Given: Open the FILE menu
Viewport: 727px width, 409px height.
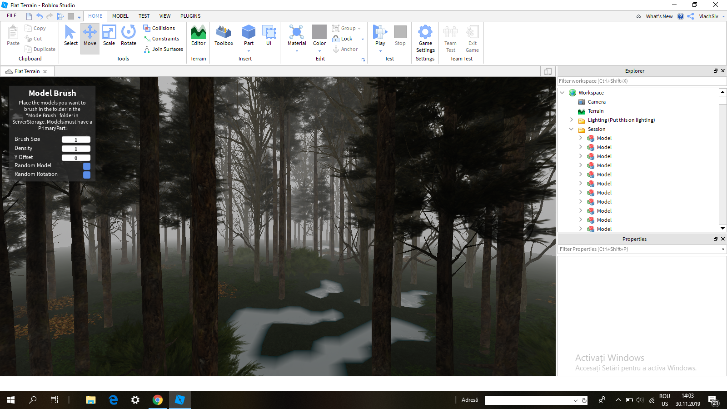Looking at the screenshot, I should (x=11, y=15).
